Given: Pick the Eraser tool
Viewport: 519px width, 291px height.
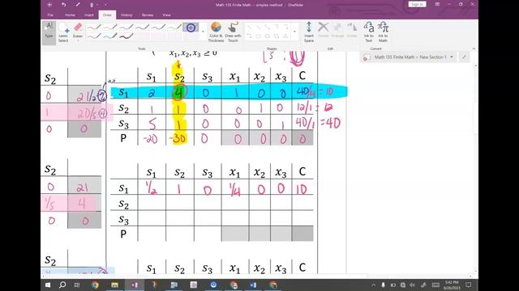Looking at the screenshot, I should coord(78,31).
